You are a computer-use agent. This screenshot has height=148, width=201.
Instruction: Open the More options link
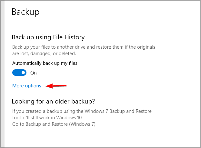pos(27,86)
